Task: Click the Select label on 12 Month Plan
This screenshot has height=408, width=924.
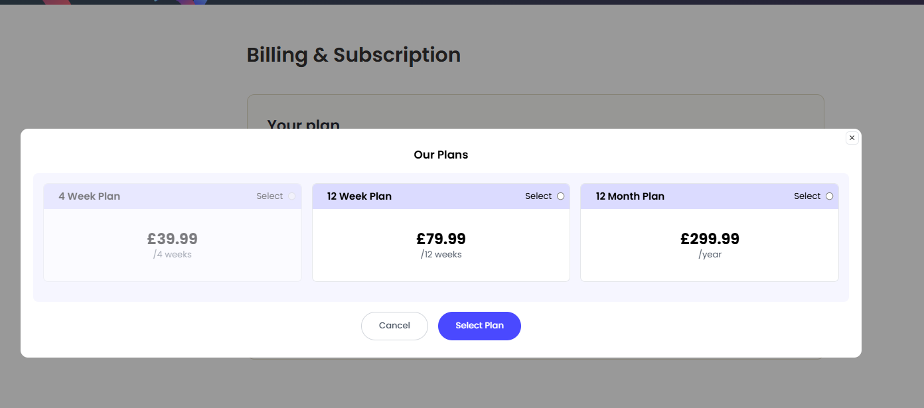Action: coord(807,196)
